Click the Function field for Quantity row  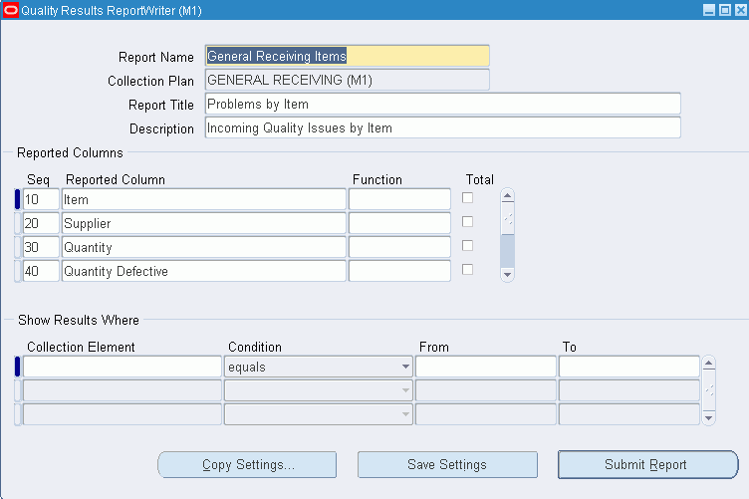pos(399,247)
